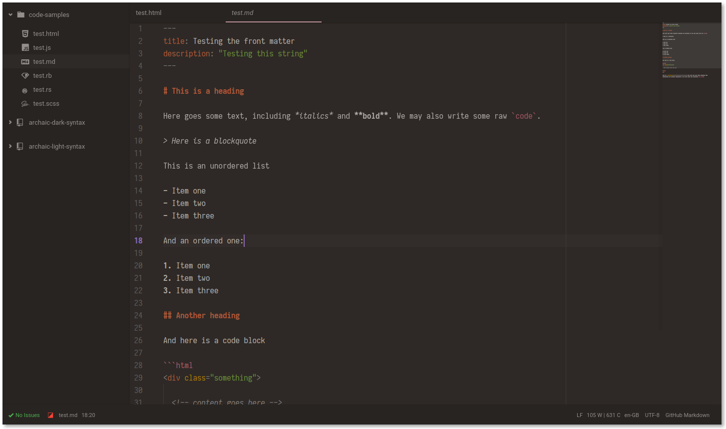Screen dimensions: 726x429
Task: Expand the archaic-light-syntax project chevron
Action: (10, 146)
